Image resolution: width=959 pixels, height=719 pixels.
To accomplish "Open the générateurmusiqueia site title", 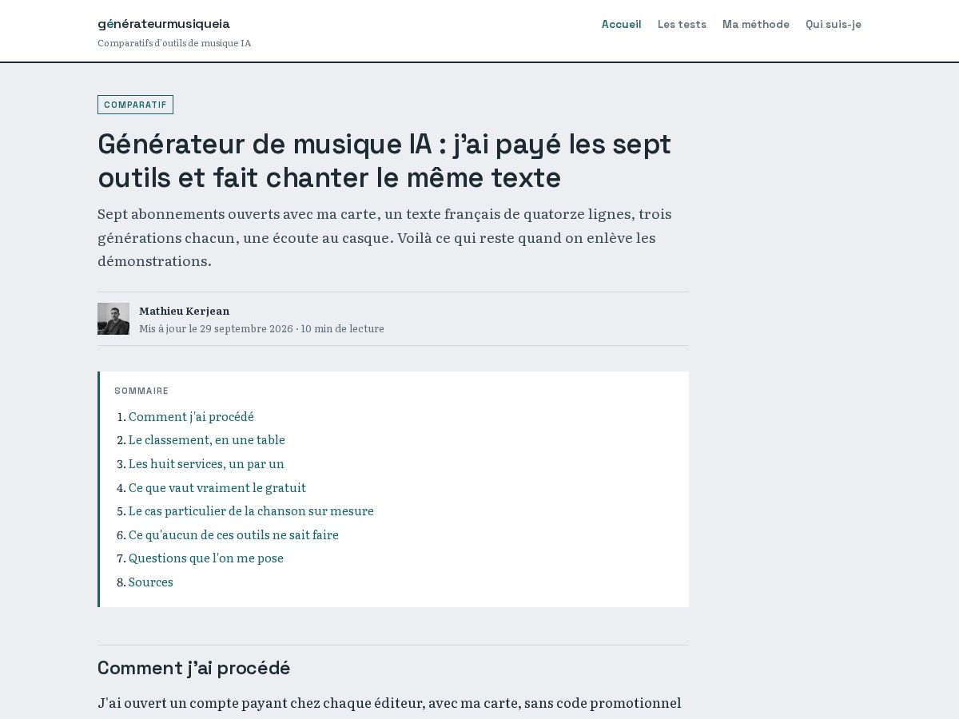I will tap(164, 24).
